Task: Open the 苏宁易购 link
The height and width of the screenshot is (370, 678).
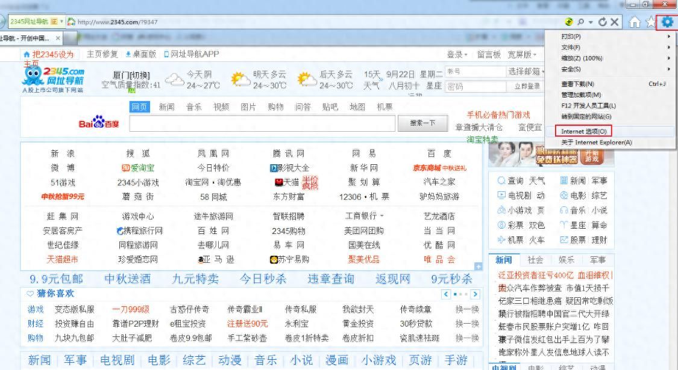Action: tap(289, 259)
